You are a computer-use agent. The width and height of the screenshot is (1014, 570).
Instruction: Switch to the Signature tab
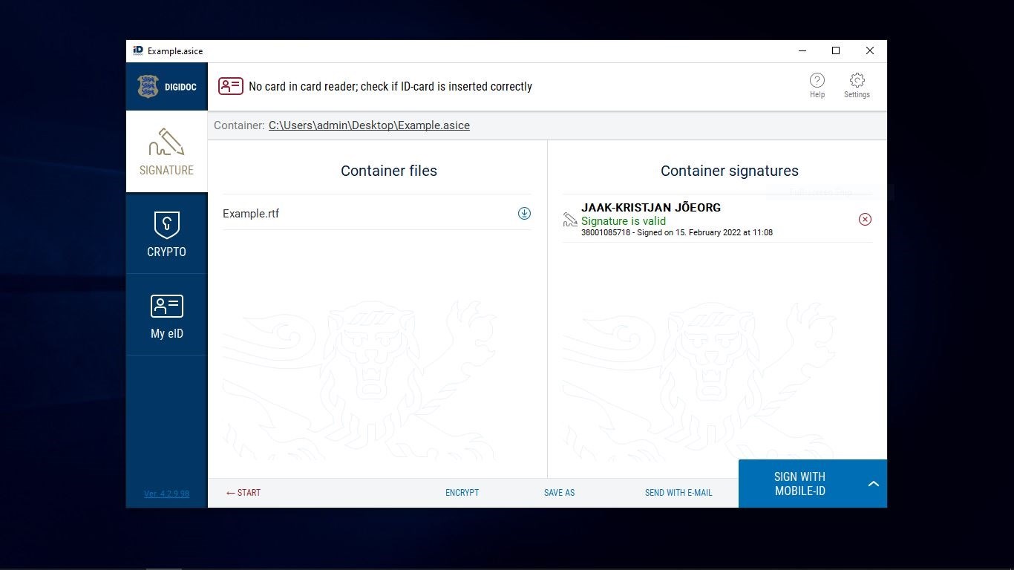(x=166, y=151)
